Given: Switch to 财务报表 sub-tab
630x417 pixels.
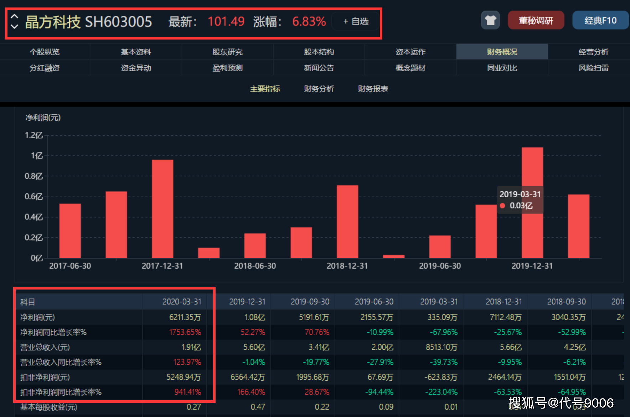Looking at the screenshot, I should (x=373, y=89).
